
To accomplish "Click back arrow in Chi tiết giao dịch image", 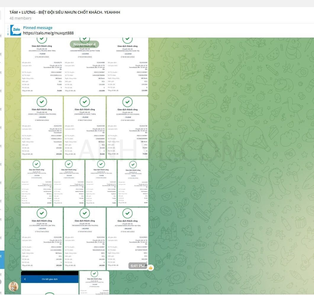I will 25,279.
